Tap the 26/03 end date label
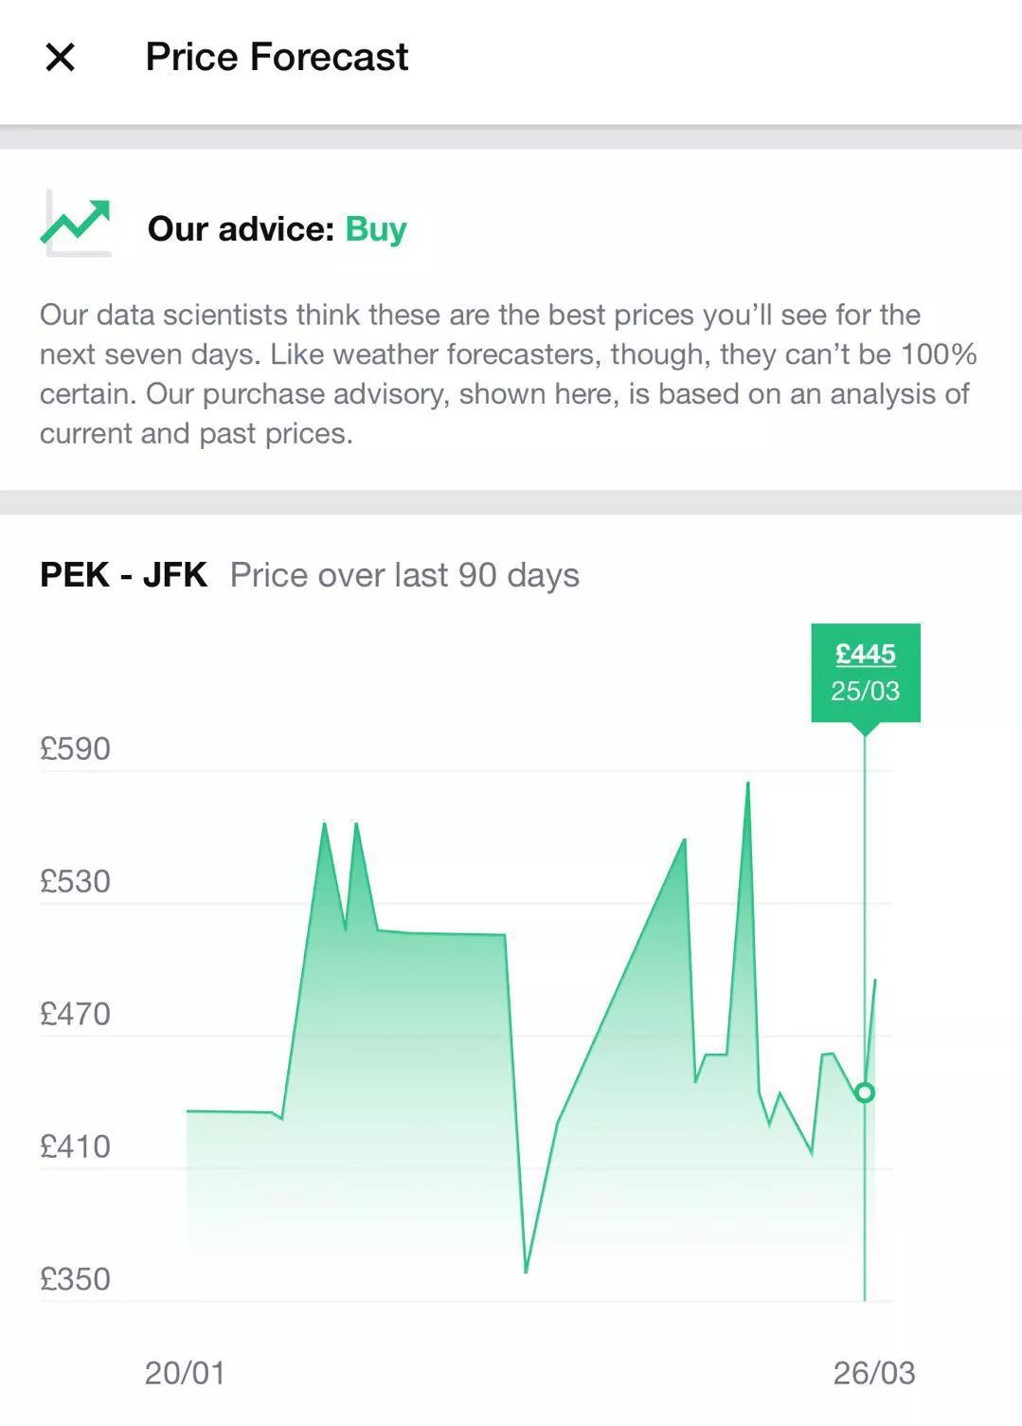 point(874,1373)
